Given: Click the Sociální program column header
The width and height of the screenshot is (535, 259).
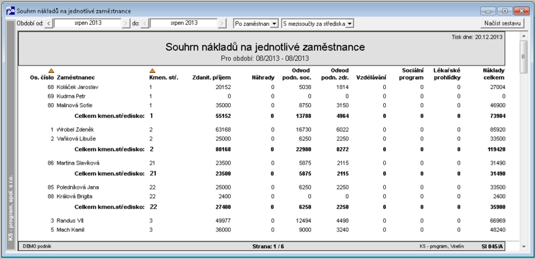Looking at the screenshot, I should [412, 74].
